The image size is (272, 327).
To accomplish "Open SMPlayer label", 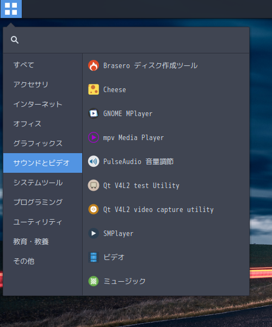I will tap(119, 233).
